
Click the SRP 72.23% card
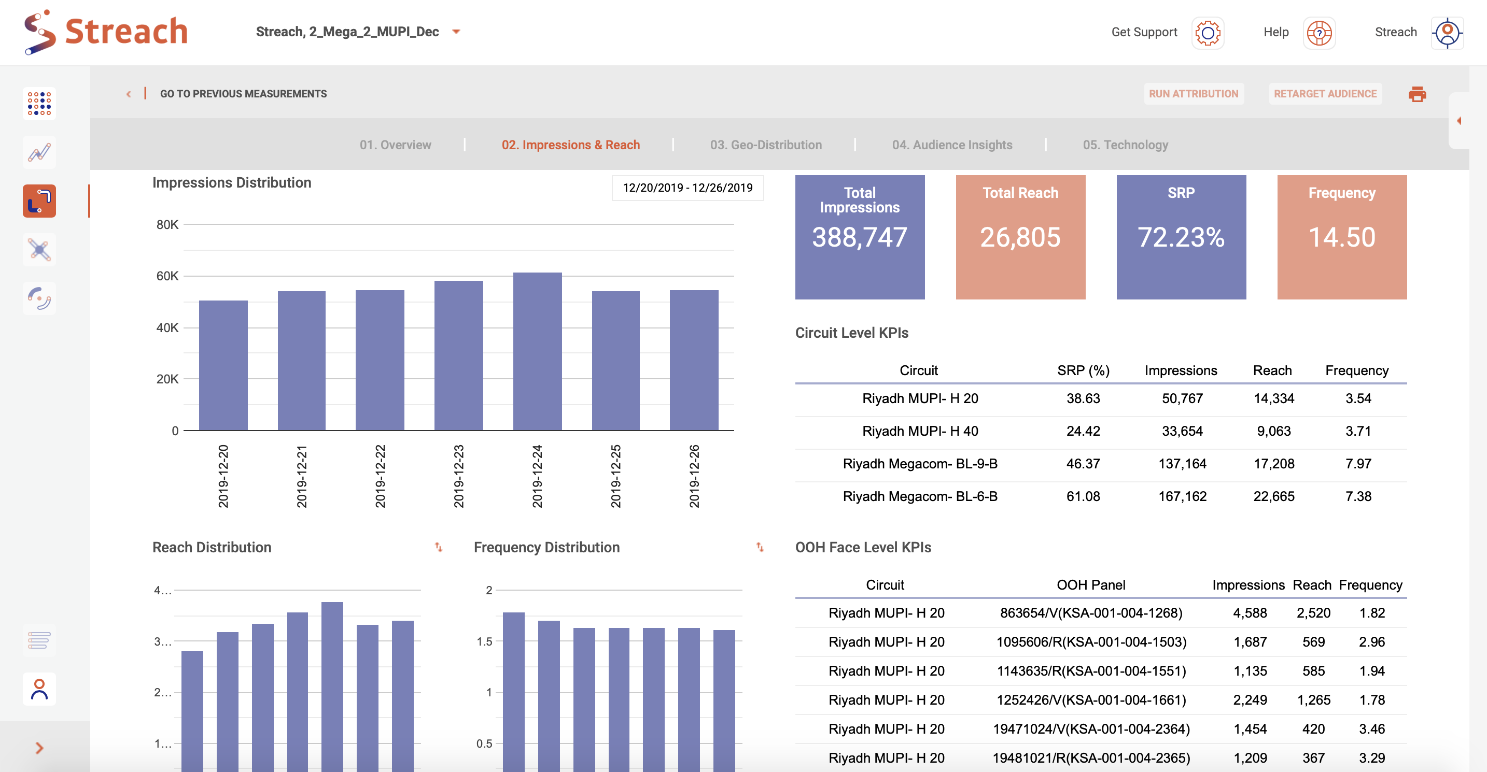pyautogui.click(x=1181, y=237)
